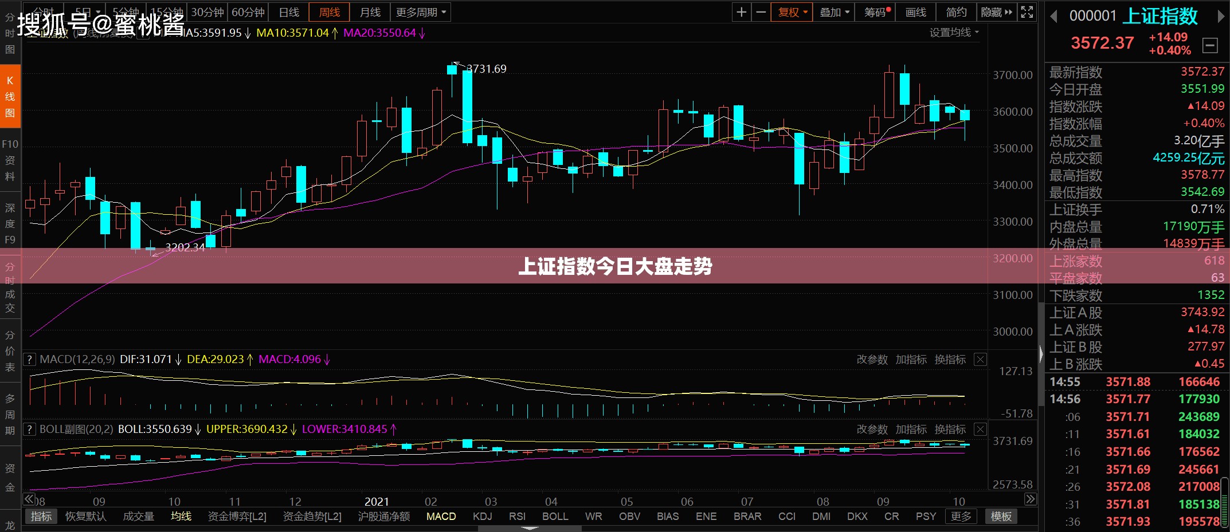Click the 上证指数 stock name title
This screenshot has height=532, width=1230.
tap(1160, 16)
